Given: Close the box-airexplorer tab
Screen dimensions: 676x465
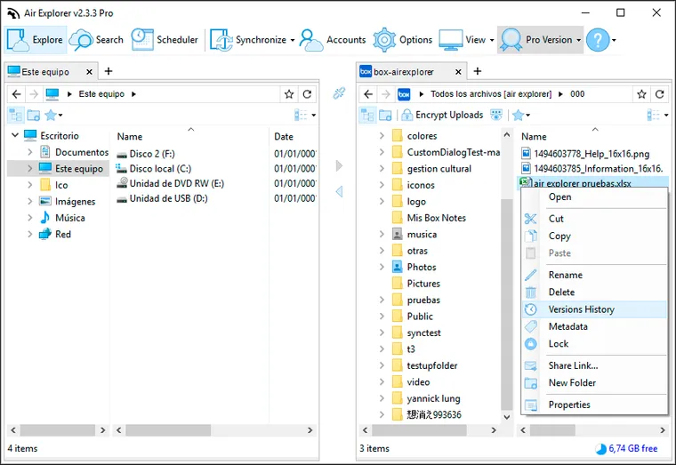Looking at the screenshot, I should tap(458, 71).
